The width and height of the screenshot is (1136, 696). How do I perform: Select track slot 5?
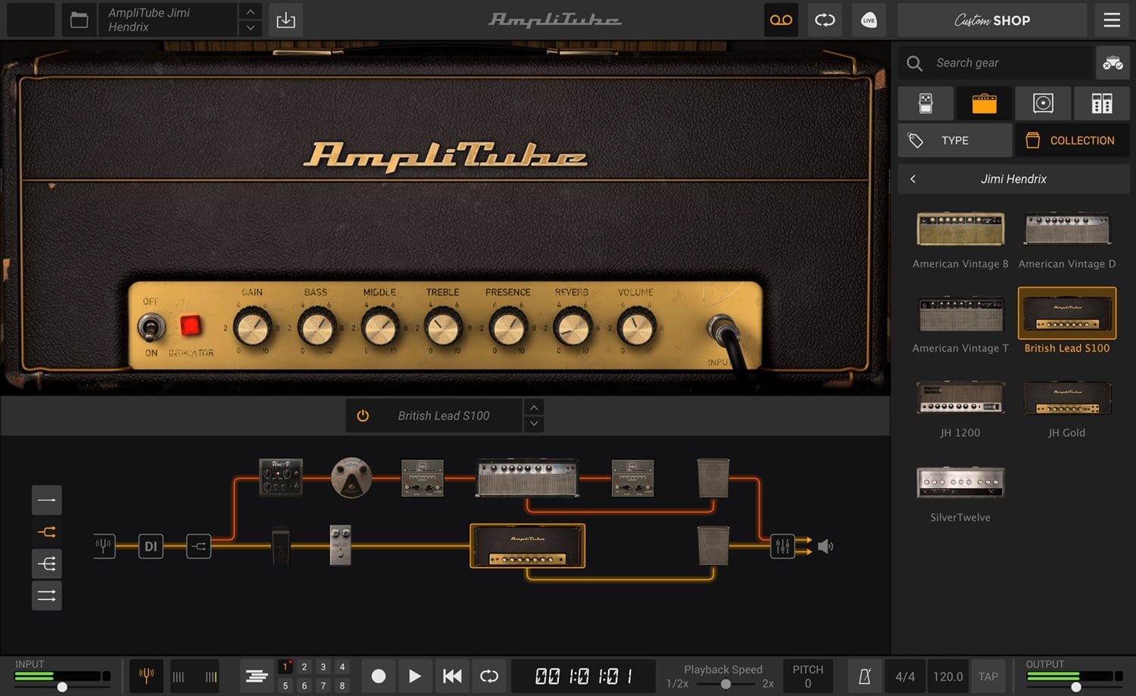click(286, 685)
